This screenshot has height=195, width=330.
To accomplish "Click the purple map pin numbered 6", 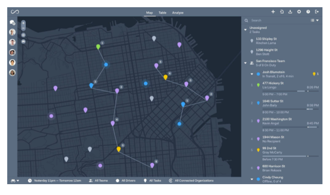I will (152, 165).
